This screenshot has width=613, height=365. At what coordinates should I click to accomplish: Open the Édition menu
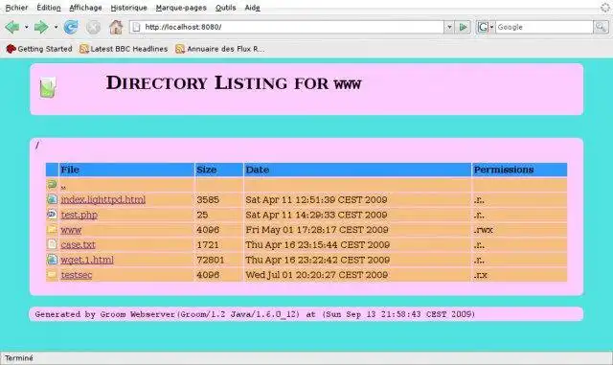pos(49,8)
